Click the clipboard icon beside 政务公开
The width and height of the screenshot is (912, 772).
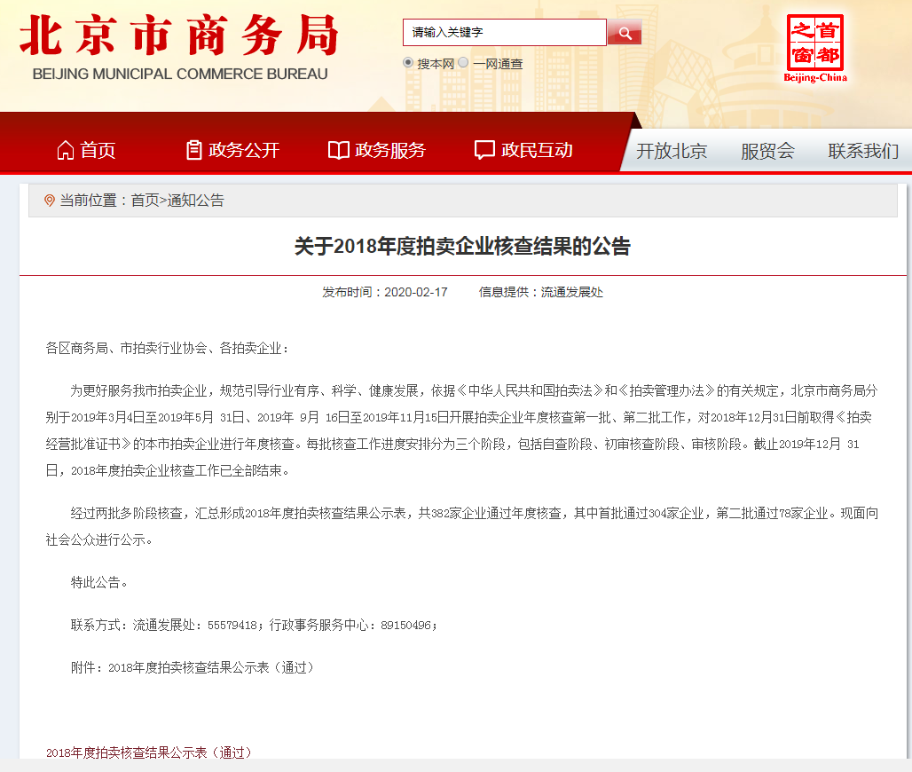193,150
